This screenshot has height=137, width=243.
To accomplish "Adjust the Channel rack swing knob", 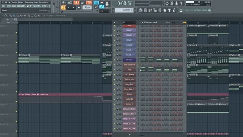I will tap(174, 22).
